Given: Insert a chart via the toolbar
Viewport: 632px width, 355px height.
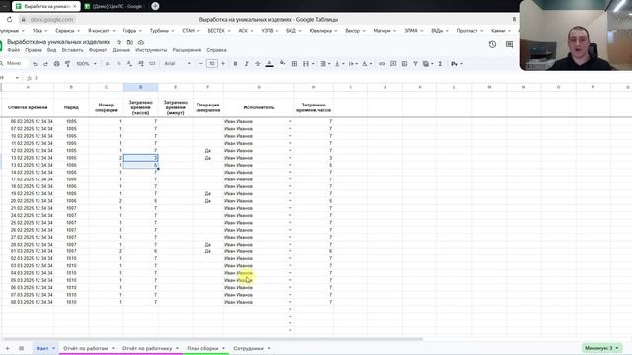Looking at the screenshot, I should (x=404, y=64).
